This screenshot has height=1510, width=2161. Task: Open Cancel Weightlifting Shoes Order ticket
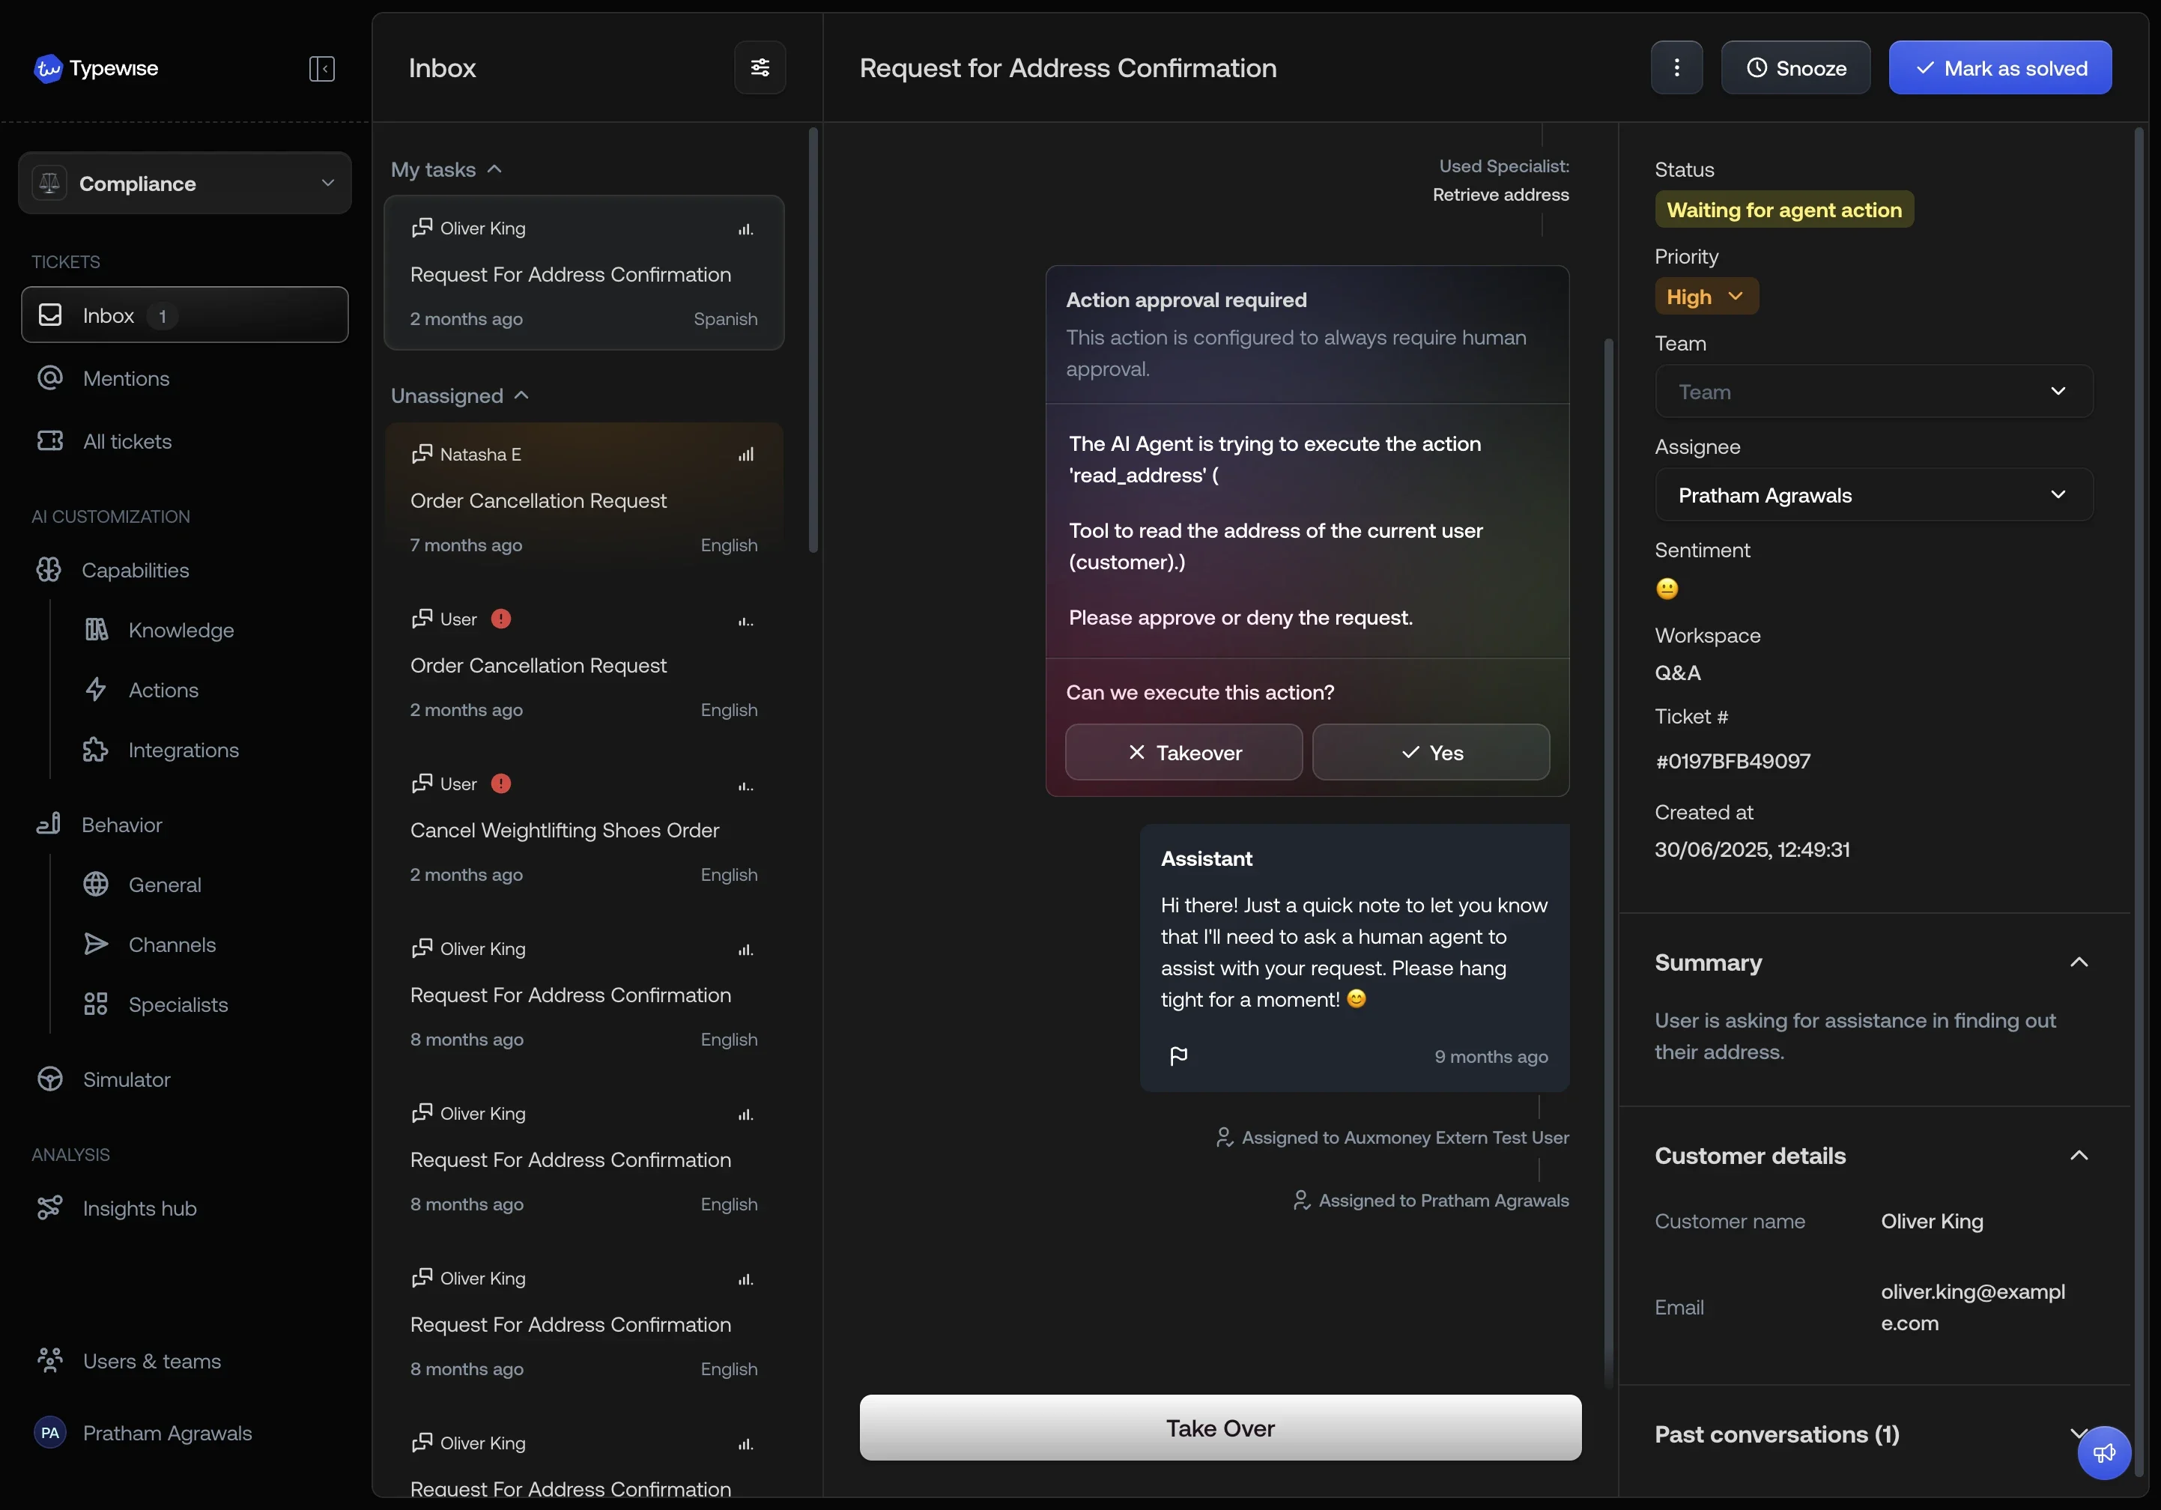pyautogui.click(x=584, y=828)
